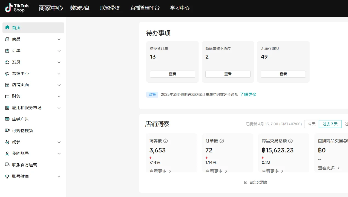Expand the 财务 menu chevron
The image size is (348, 197).
[59, 97]
